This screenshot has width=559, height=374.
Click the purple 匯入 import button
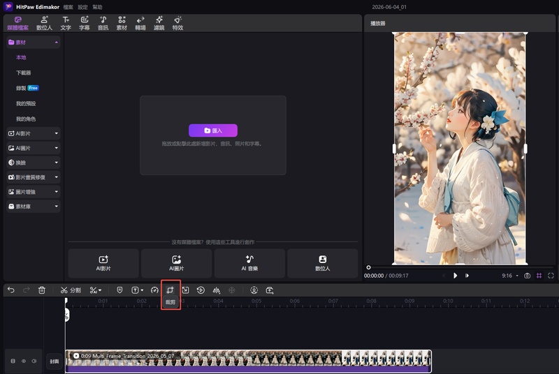pos(213,130)
